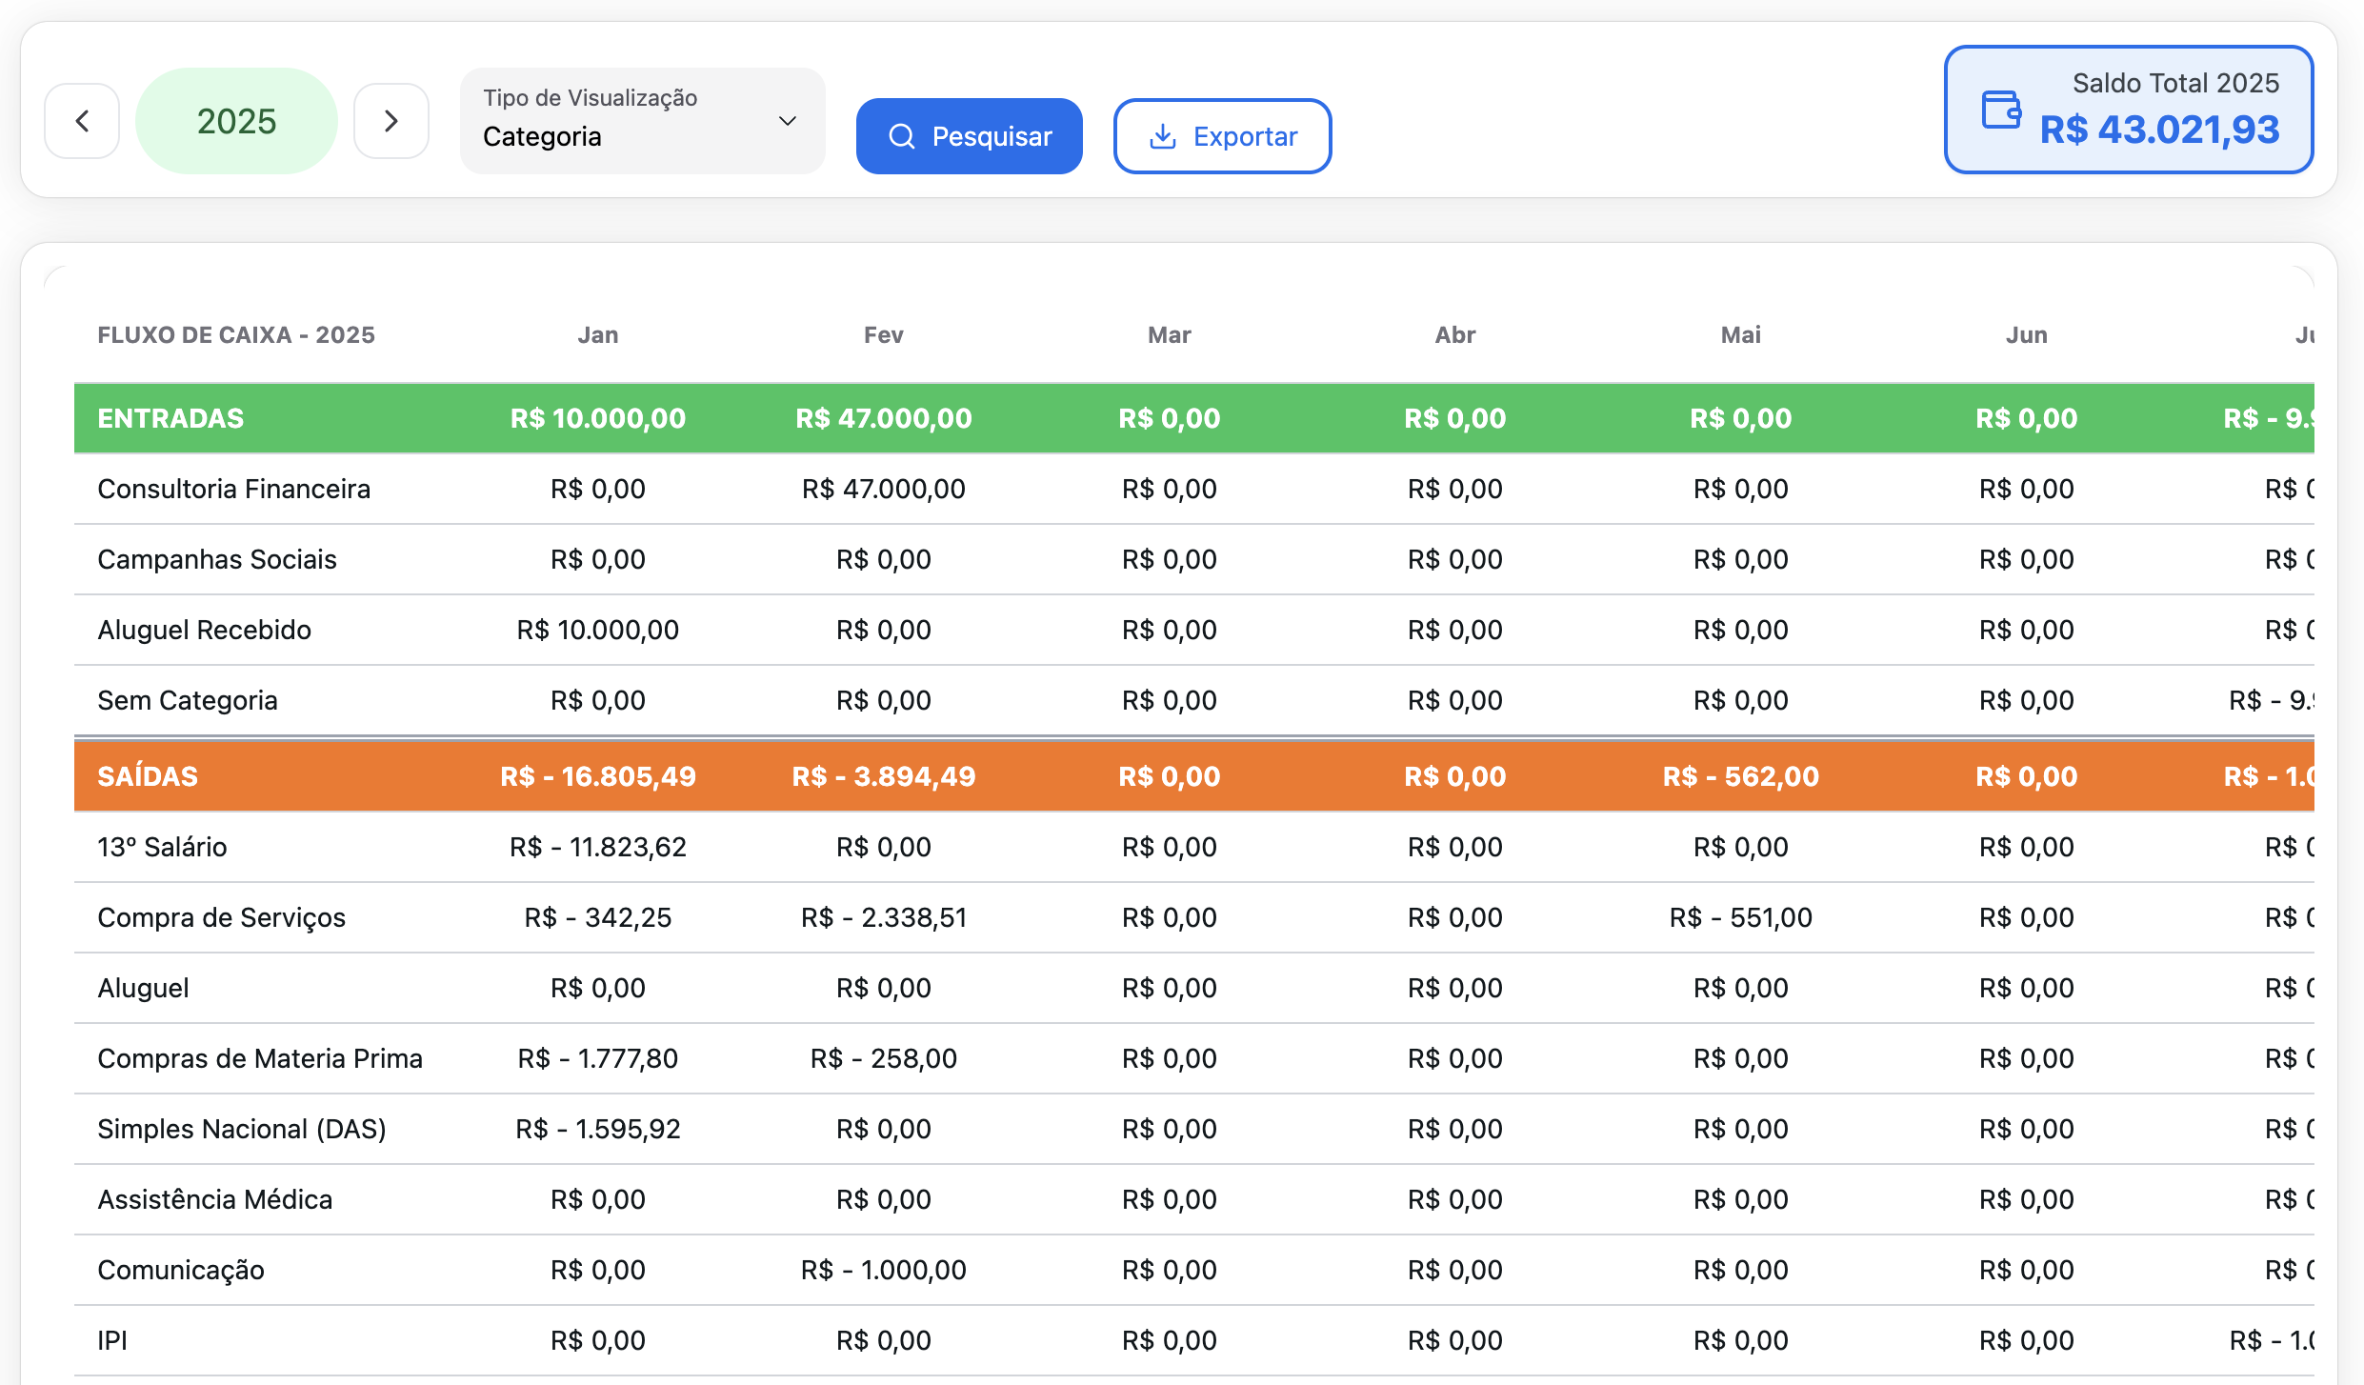The image size is (2364, 1385).
Task: Click the Saldo Total 2025 card
Action: coord(2128,110)
